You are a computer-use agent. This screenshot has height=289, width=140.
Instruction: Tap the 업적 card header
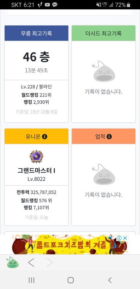(103, 136)
